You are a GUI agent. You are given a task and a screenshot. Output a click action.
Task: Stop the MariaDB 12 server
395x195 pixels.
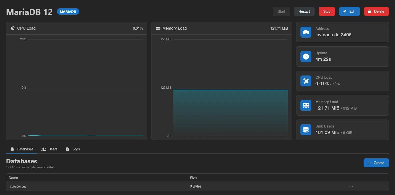point(327,11)
